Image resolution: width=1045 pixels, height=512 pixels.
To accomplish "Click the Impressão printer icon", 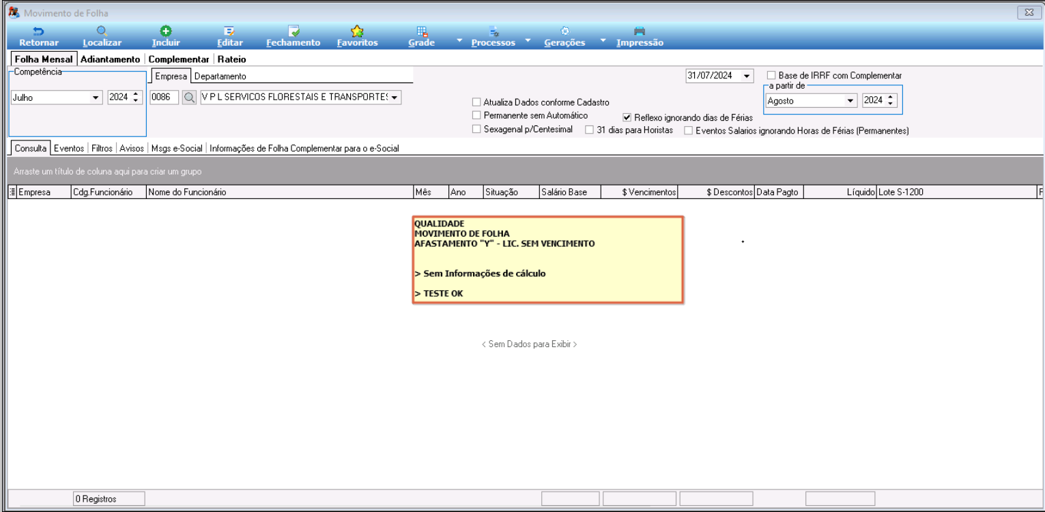I will click(640, 31).
